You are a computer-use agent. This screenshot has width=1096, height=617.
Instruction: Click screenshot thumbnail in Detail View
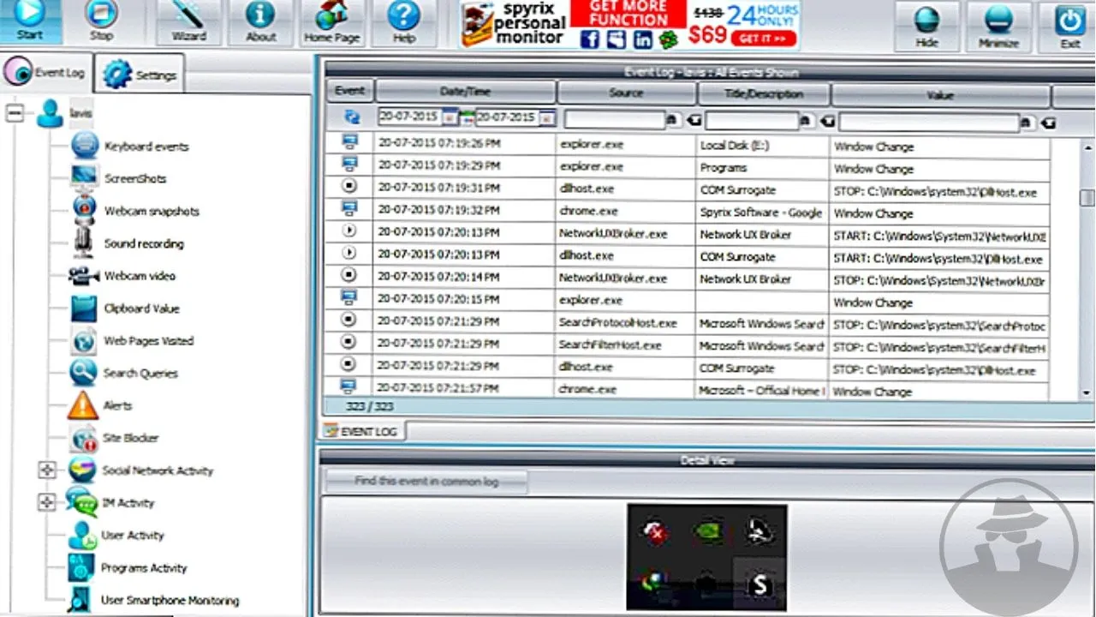706,557
